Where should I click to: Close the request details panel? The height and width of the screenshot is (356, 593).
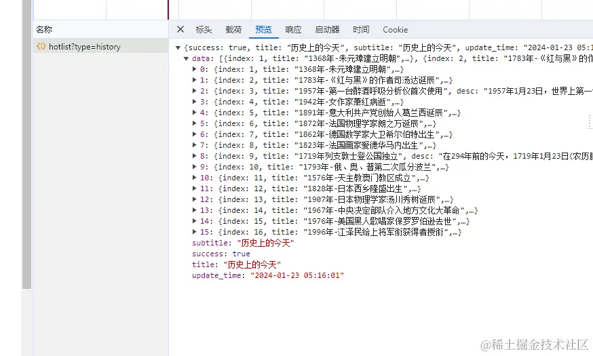point(180,29)
